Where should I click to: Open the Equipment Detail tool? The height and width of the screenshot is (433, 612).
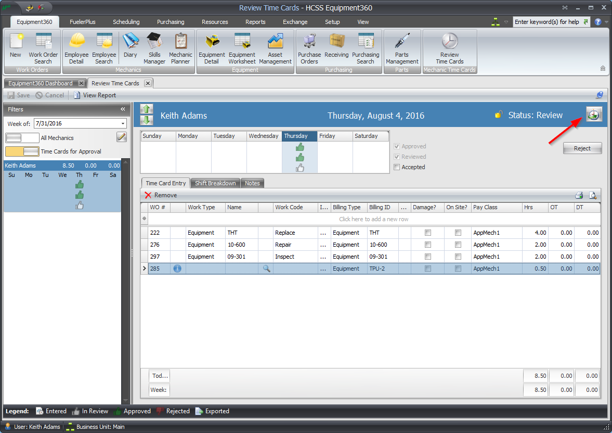point(212,48)
